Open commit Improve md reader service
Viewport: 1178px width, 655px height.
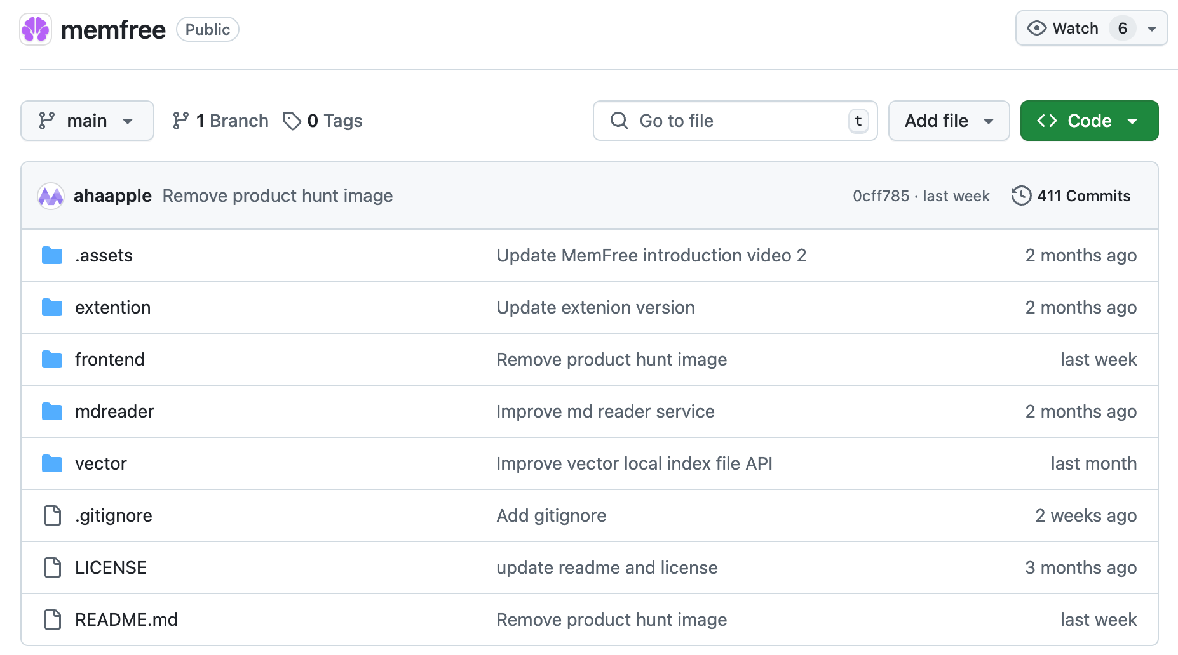[x=606, y=411]
